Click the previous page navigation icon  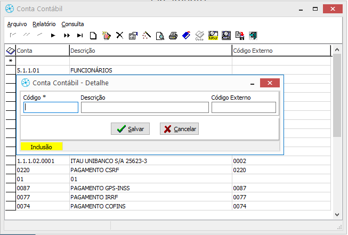[x=27, y=35]
